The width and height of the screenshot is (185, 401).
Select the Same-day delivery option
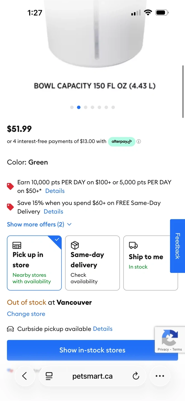coord(92,263)
